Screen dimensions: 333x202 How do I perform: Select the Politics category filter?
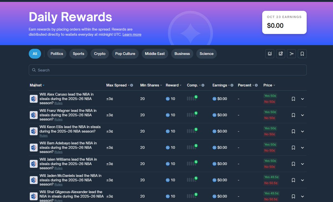(57, 54)
